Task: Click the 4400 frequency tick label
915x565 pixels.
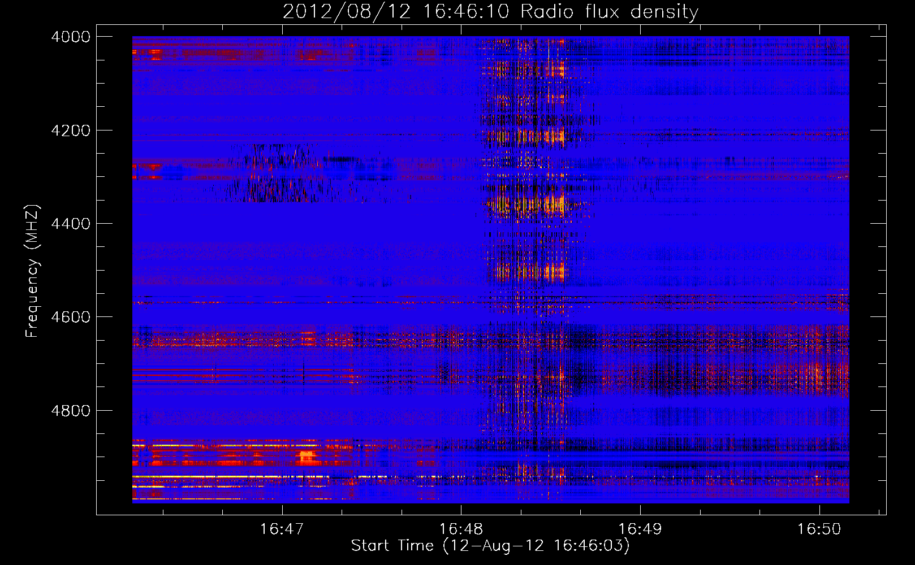Action: click(71, 224)
